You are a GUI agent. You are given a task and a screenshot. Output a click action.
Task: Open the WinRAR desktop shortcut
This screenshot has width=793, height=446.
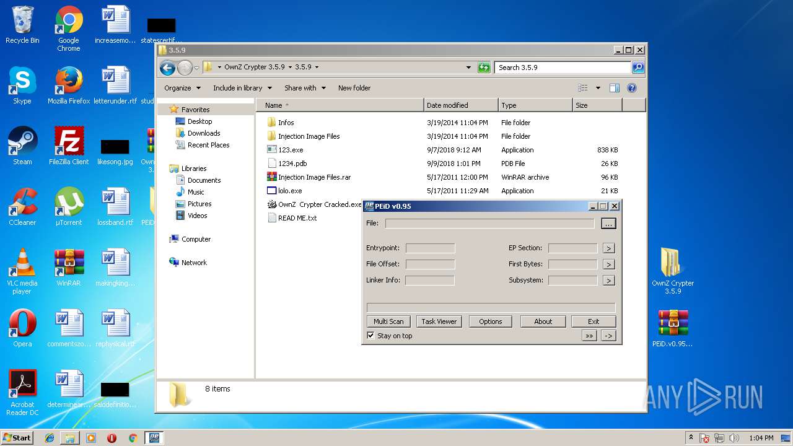[69, 268]
